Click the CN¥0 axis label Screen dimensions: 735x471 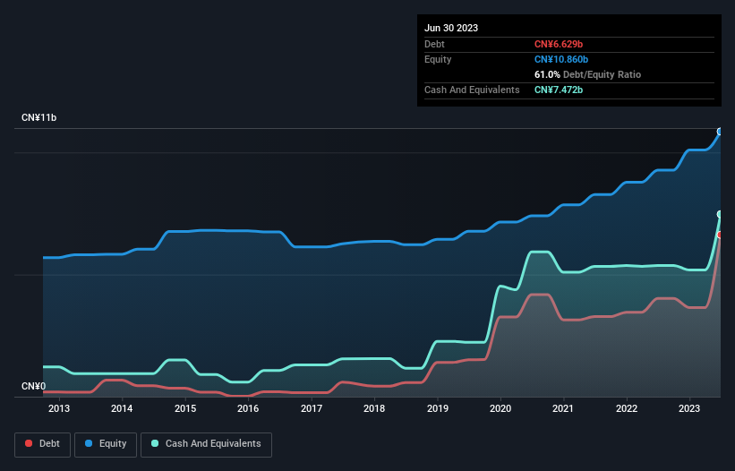[x=34, y=386]
